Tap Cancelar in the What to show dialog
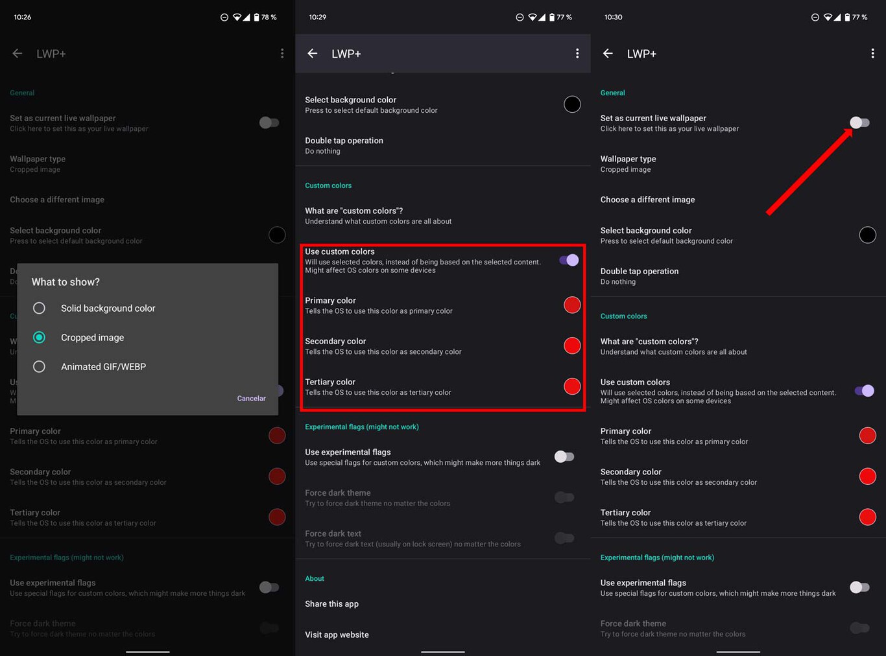Image resolution: width=886 pixels, height=656 pixels. pyautogui.click(x=251, y=398)
